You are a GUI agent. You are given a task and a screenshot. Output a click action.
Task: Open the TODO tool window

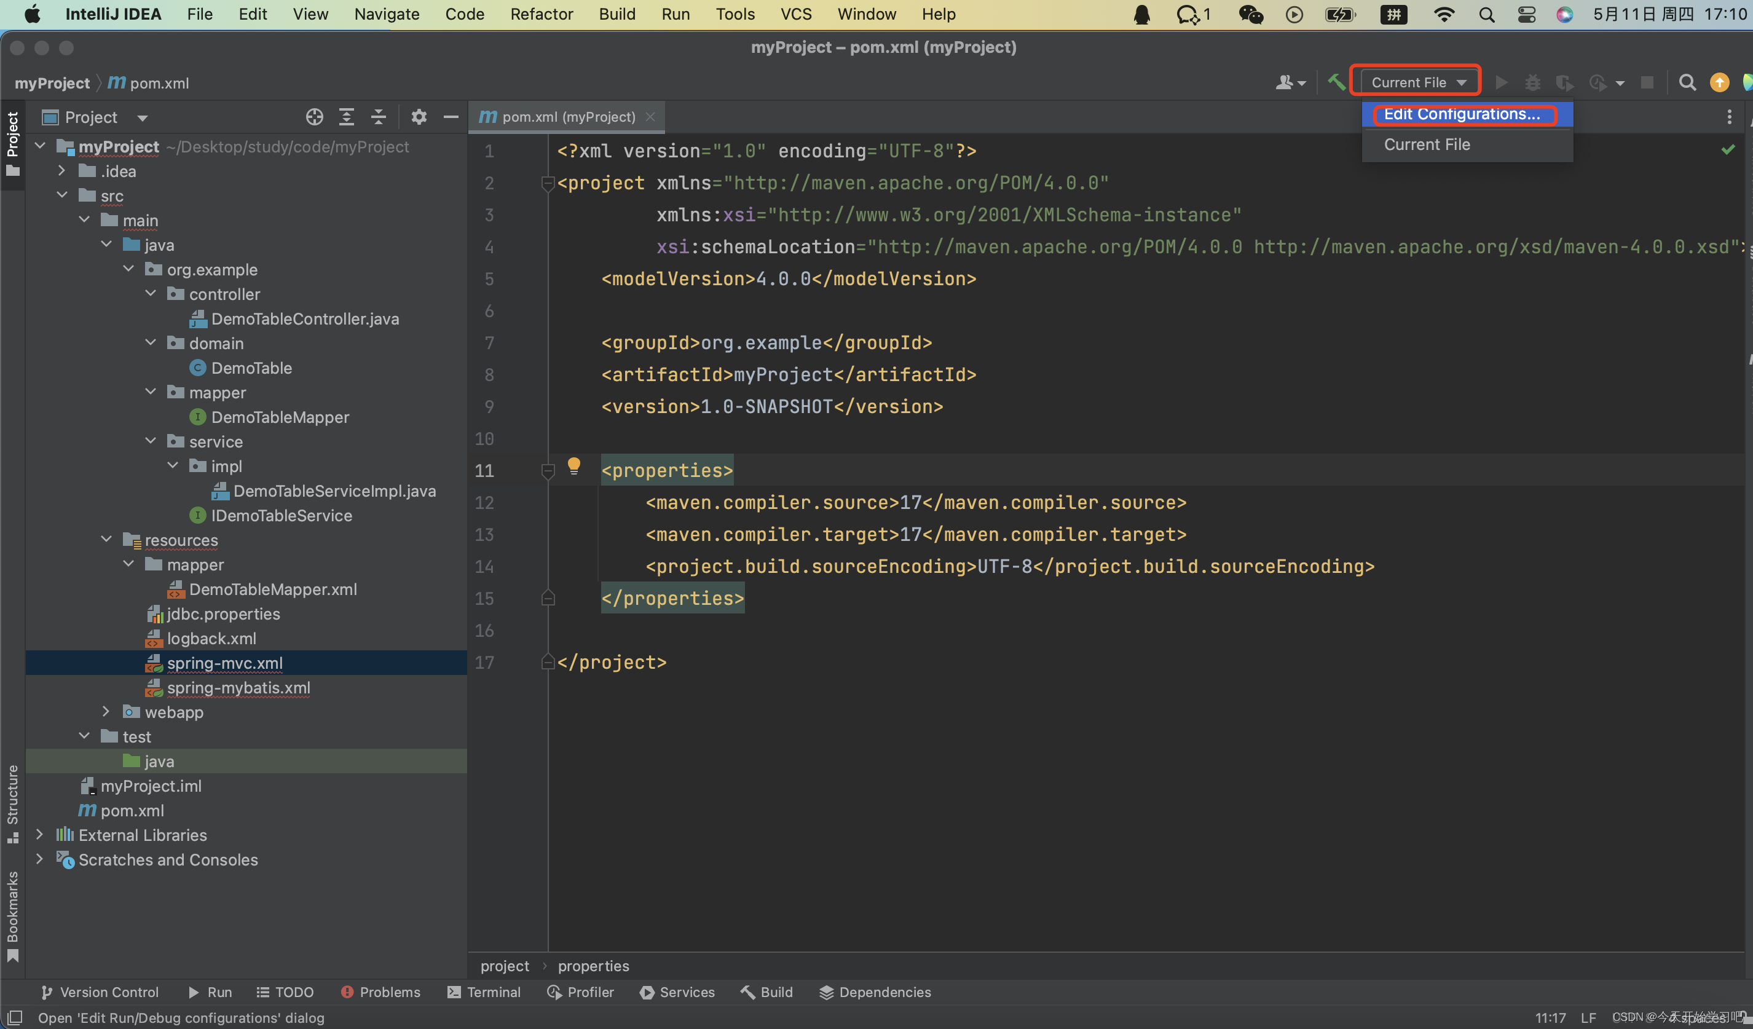point(285,992)
